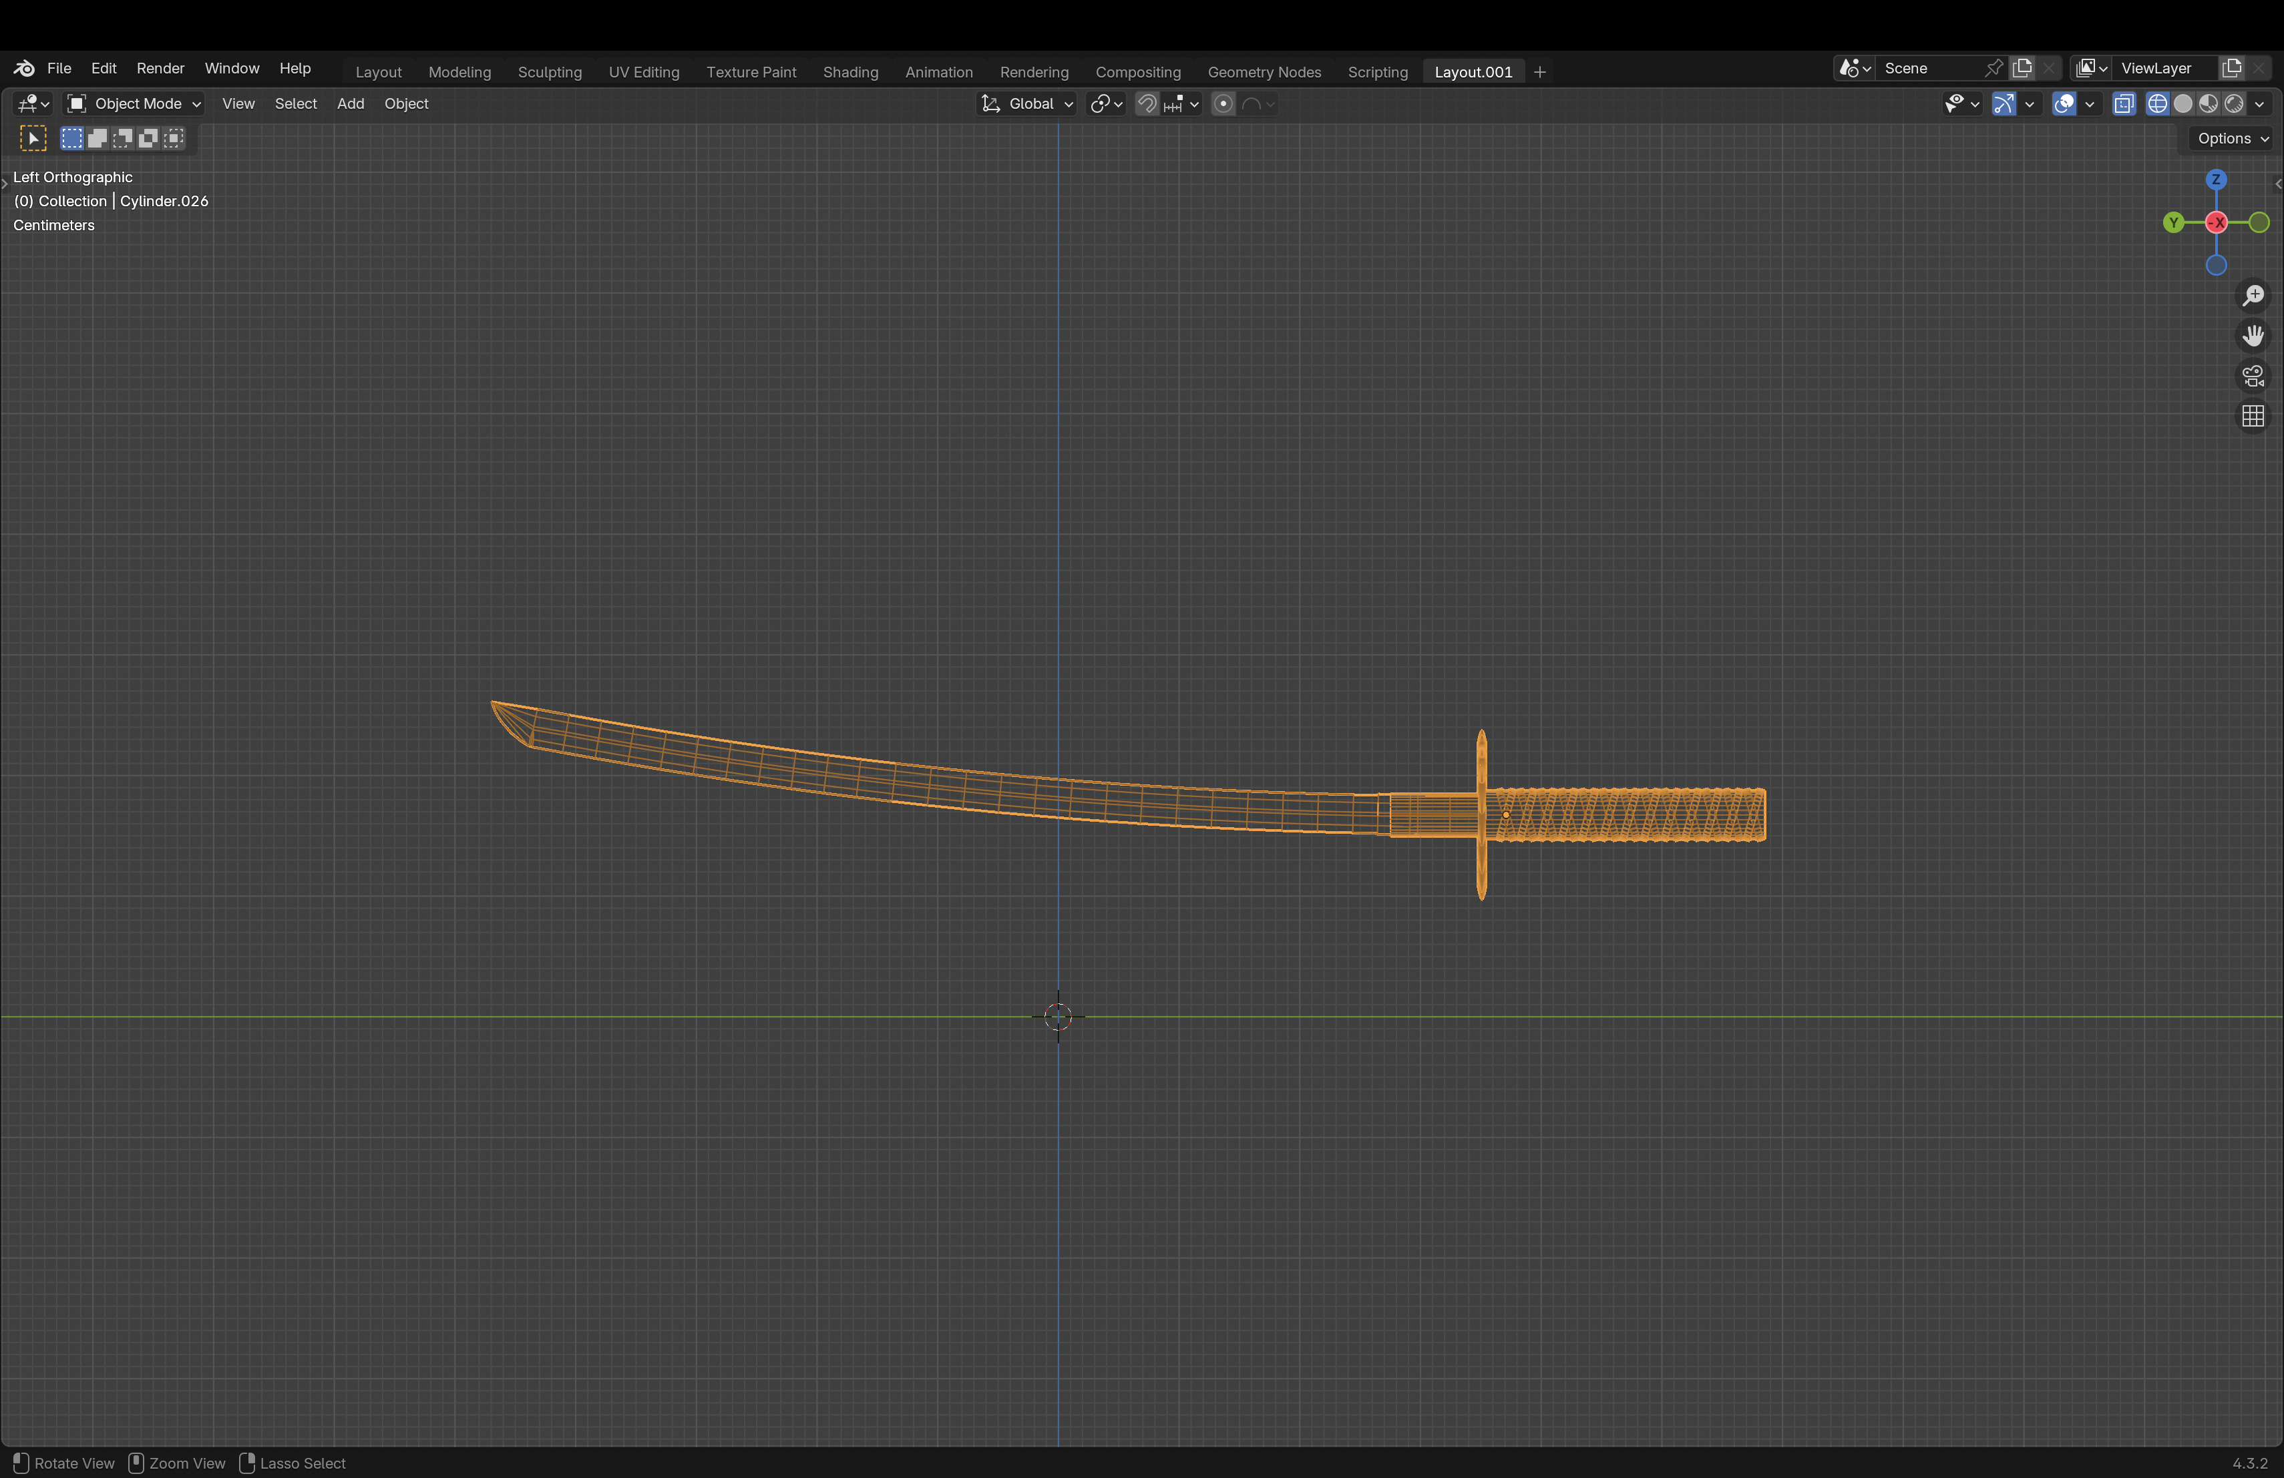The image size is (2284, 1478).
Task: Open the Render menu
Action: pos(160,68)
